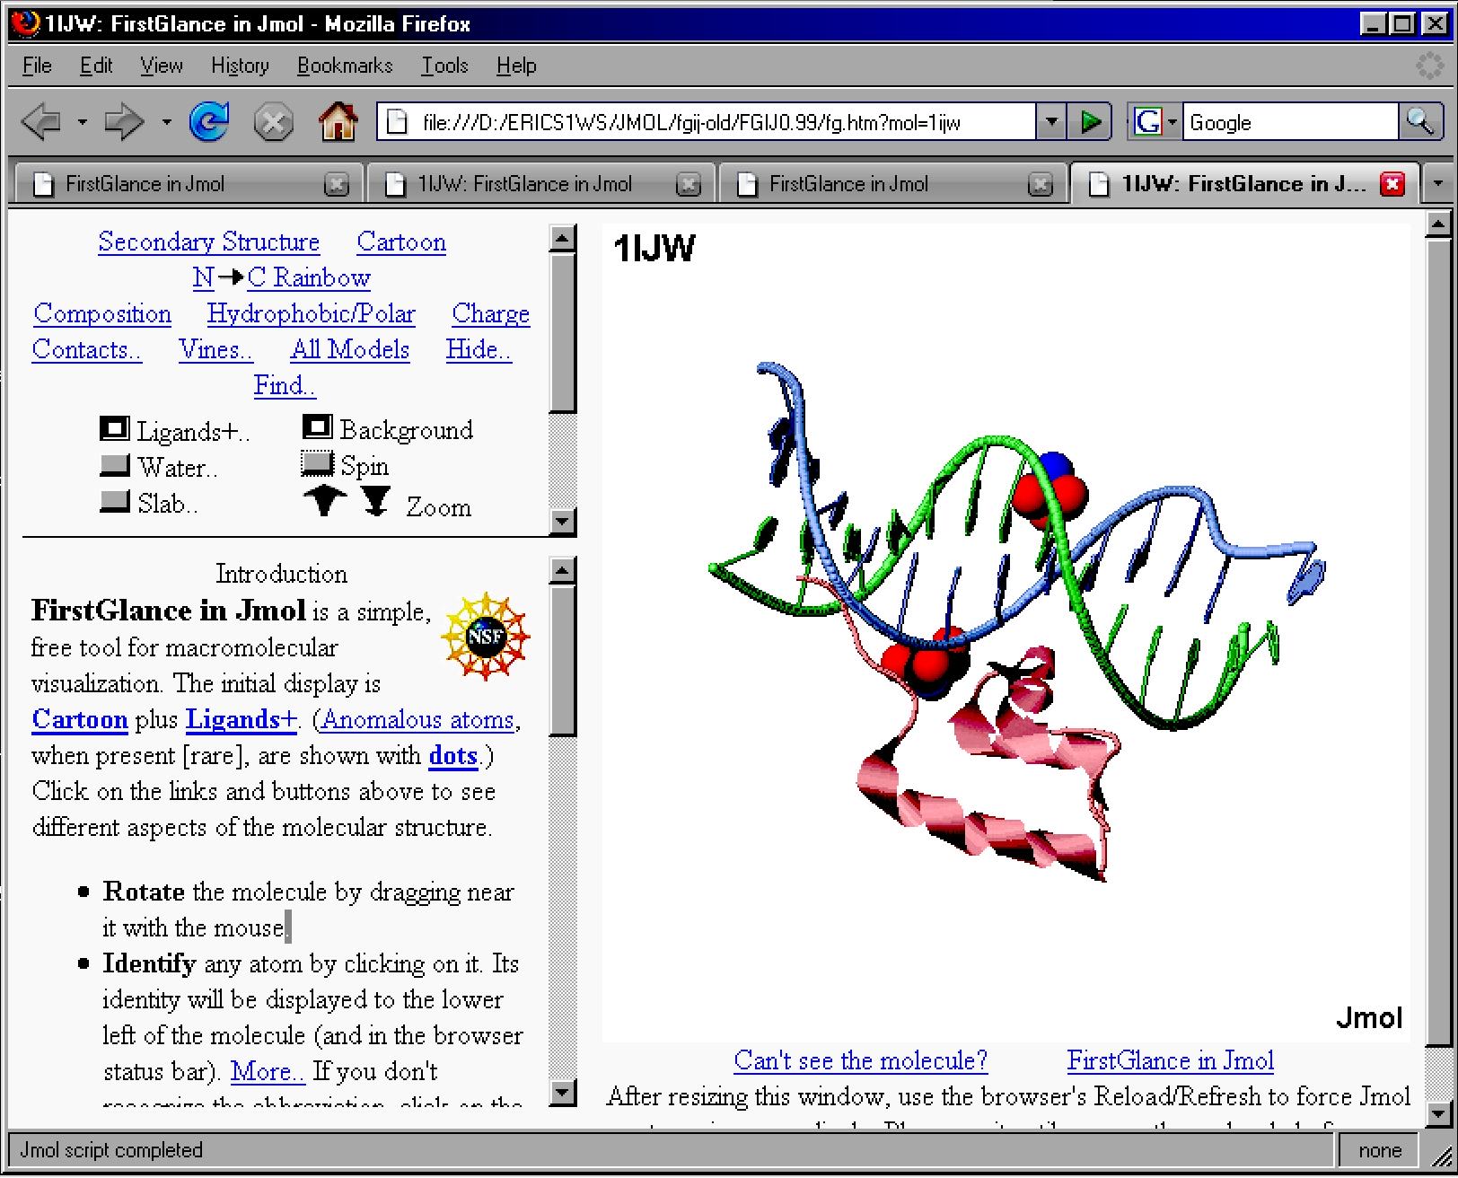Open the File menu
The width and height of the screenshot is (1458, 1178).
tap(37, 66)
